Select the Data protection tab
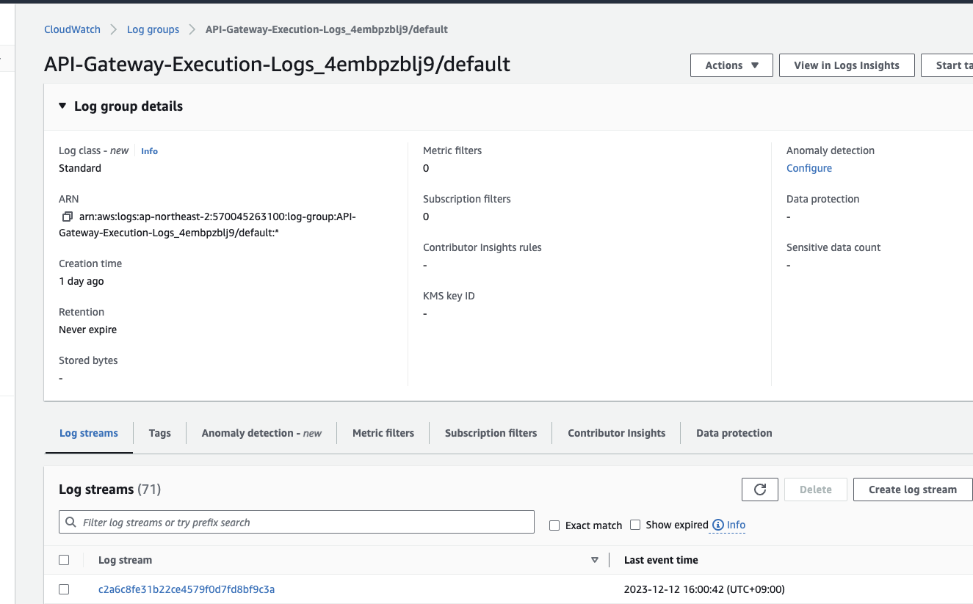Viewport: 973px width, 604px height. 734,433
